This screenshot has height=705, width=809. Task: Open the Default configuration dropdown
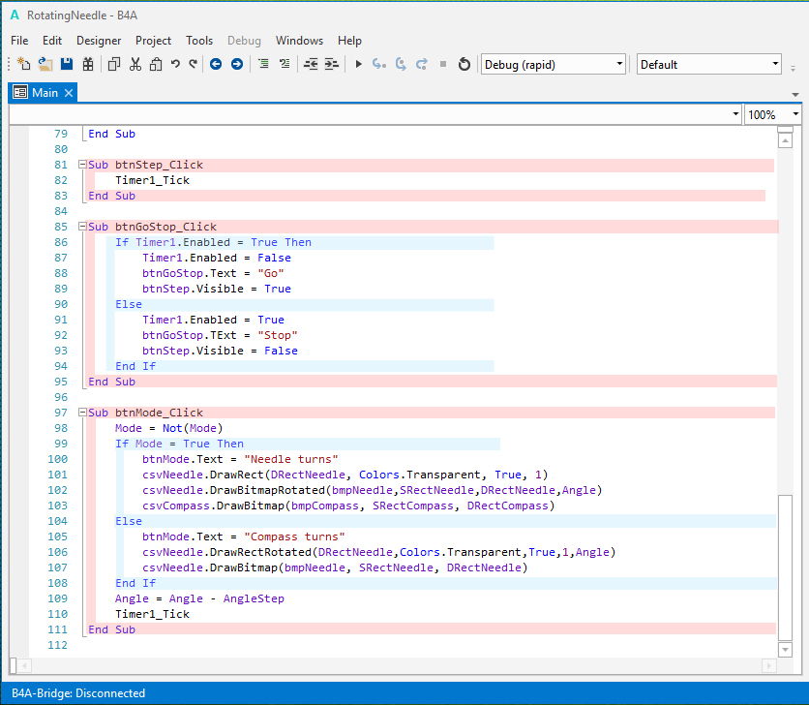click(x=709, y=64)
